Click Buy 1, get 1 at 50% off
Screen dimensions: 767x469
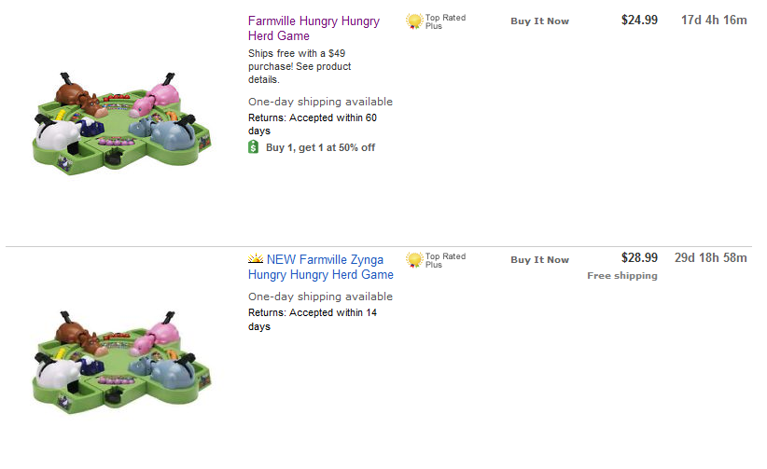pos(320,147)
